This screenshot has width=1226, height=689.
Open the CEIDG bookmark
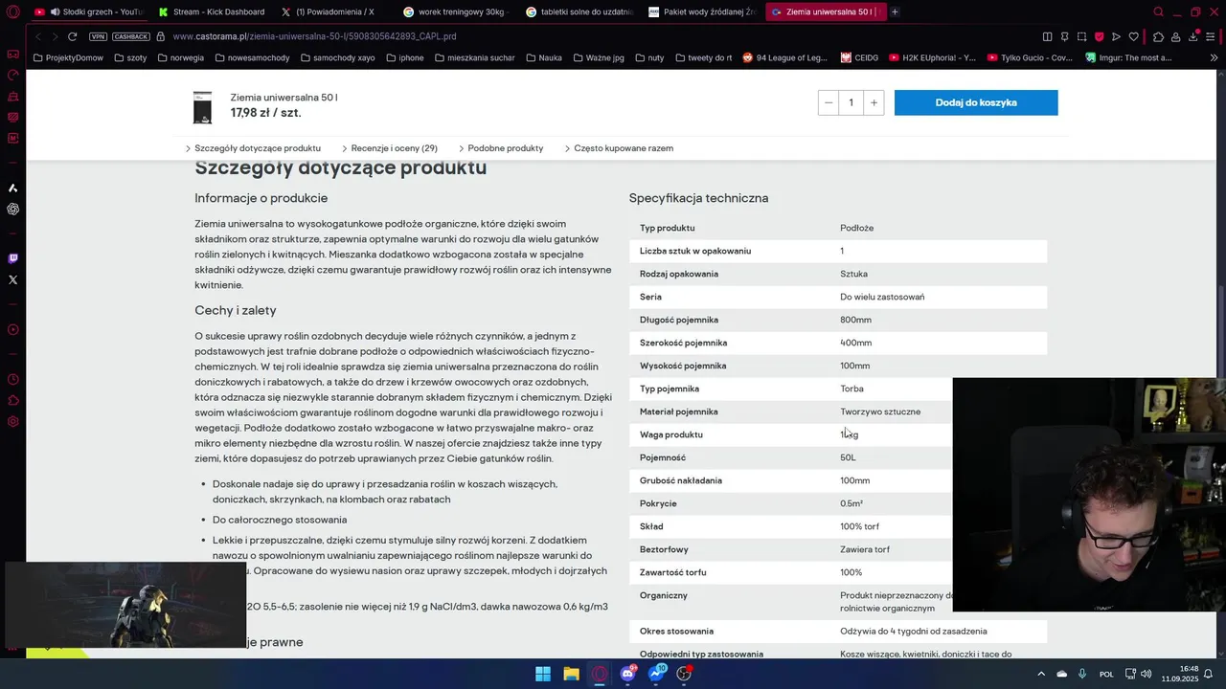pyautogui.click(x=860, y=57)
